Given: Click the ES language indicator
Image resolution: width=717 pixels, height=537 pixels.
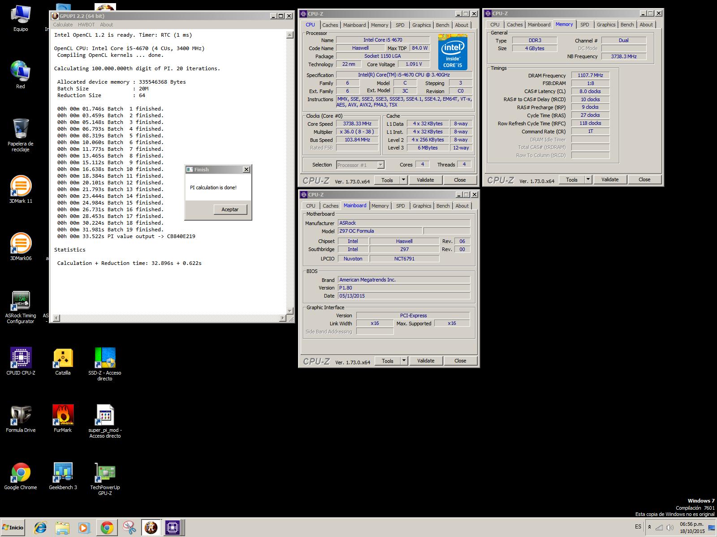Looking at the screenshot, I should pyautogui.click(x=638, y=527).
